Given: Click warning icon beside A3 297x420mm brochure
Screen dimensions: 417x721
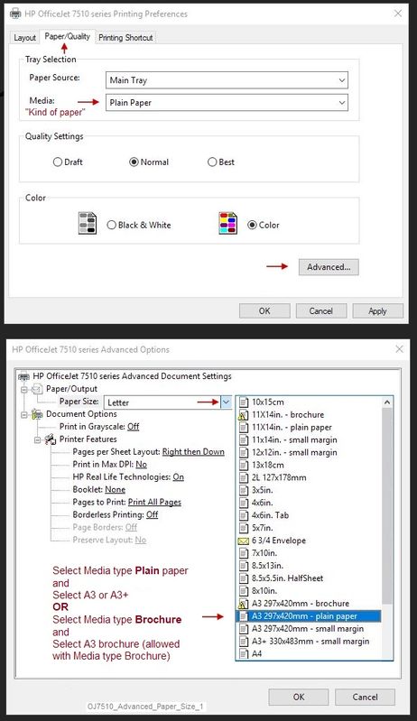Looking at the screenshot, I should [243, 604].
